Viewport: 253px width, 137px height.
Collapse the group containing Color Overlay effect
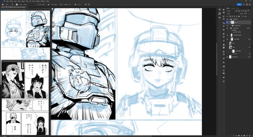(x=230, y=28)
